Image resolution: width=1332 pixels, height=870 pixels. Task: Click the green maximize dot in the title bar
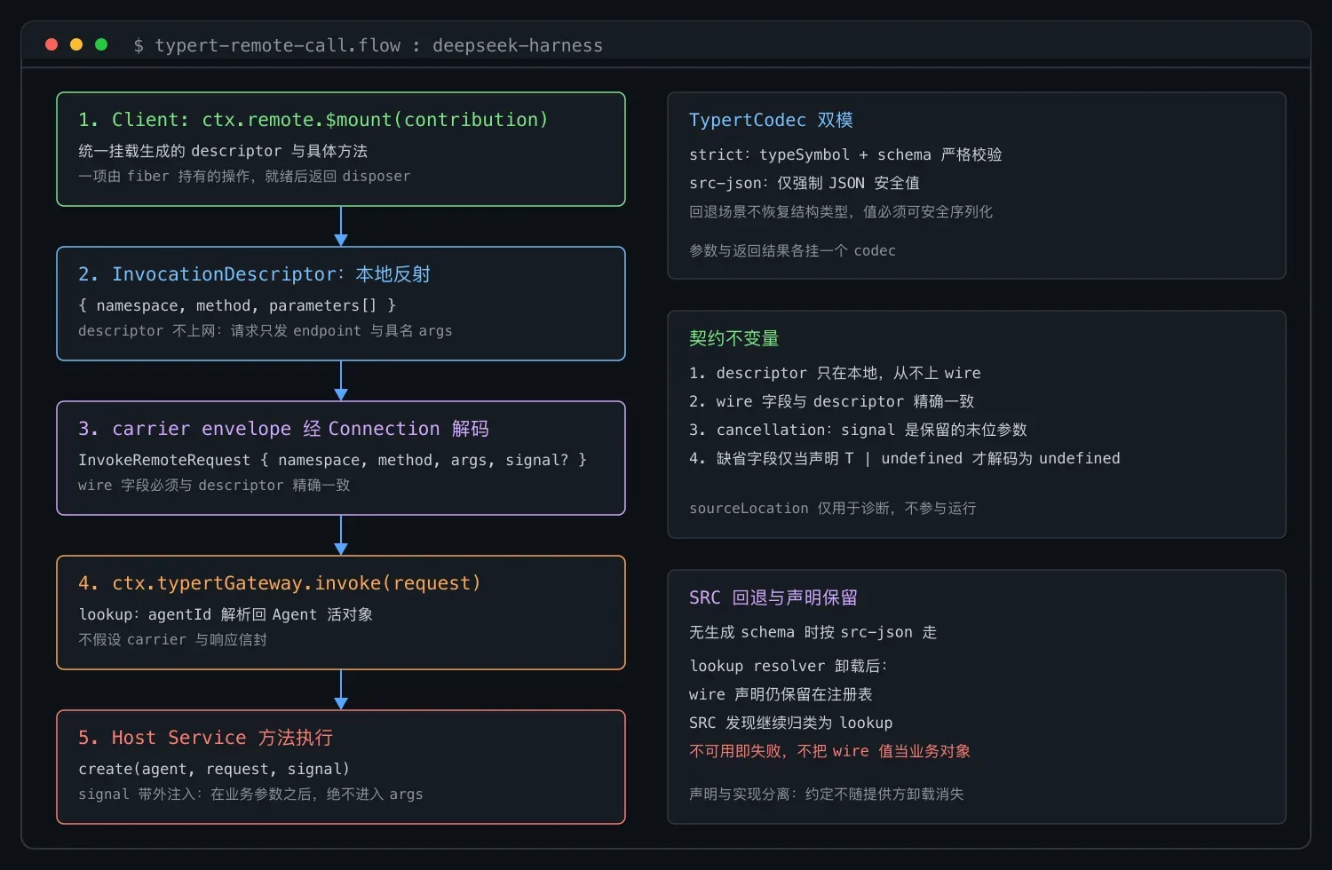pyautogui.click(x=101, y=44)
